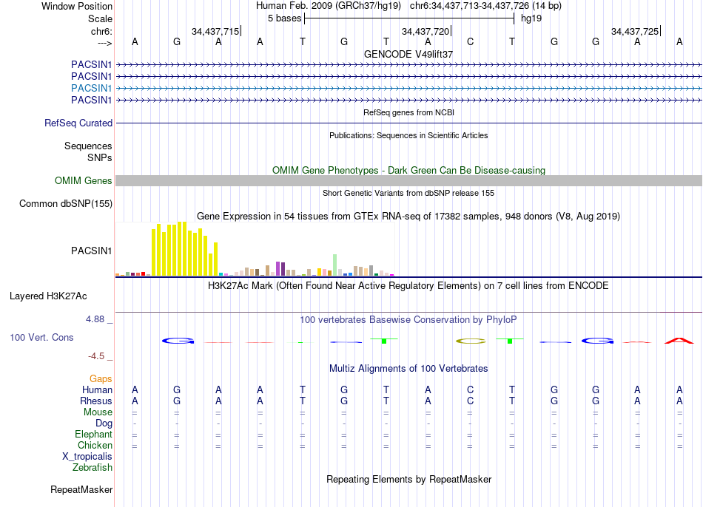Screen dimensions: 703x507
Task: Click the C base in the Rhesus row
Action: pos(470,401)
